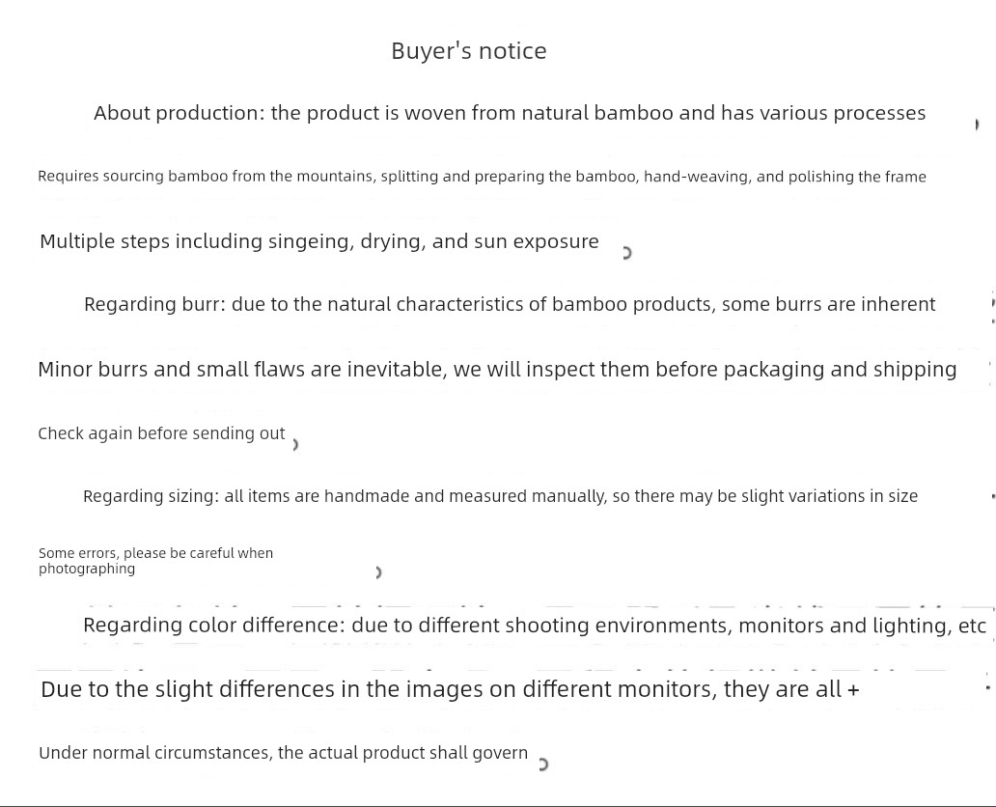The image size is (996, 807).
Task: Click the small mark at the top right edge
Action: click(977, 125)
